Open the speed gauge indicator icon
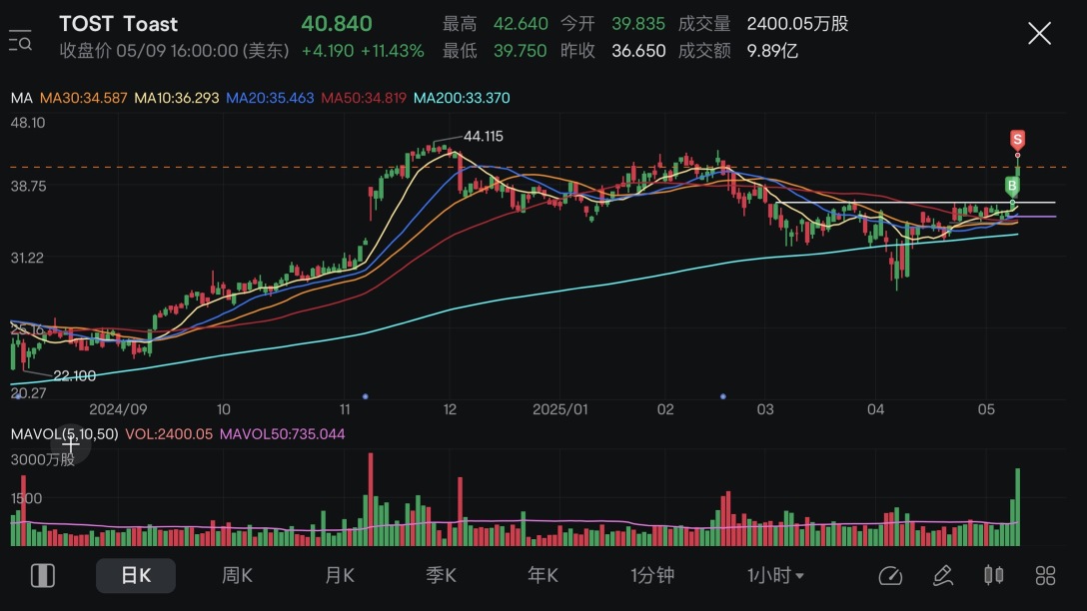1087x611 pixels. pos(890,575)
